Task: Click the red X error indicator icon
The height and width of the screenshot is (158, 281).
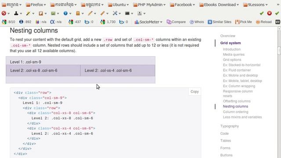Action: [269, 13]
